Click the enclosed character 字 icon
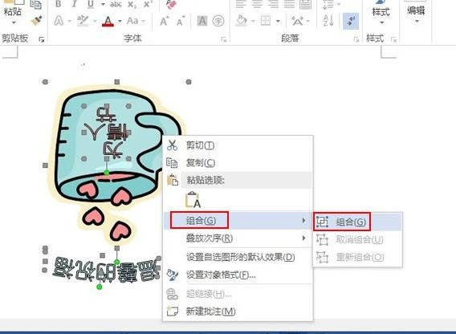The height and width of the screenshot is (334, 456). coord(218,21)
